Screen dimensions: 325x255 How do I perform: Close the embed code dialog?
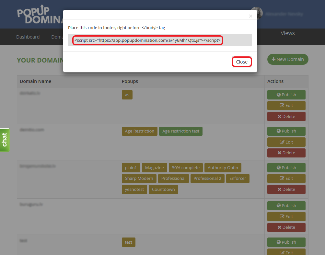click(242, 62)
